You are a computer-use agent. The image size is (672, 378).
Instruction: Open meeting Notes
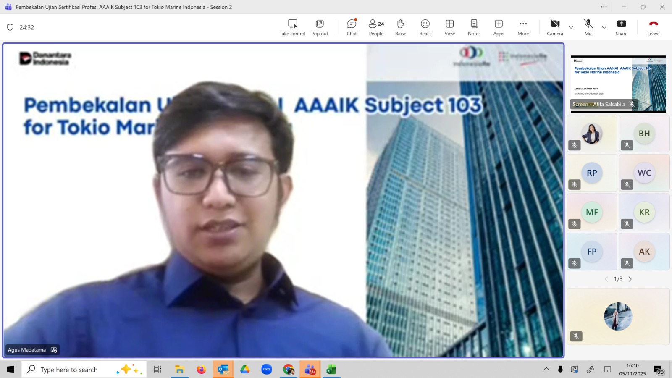[474, 27]
